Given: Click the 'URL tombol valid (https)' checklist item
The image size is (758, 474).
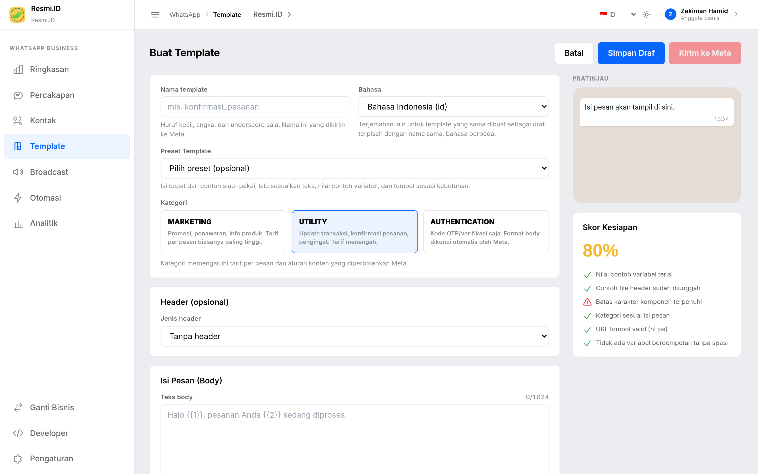Looking at the screenshot, I should click(x=631, y=329).
